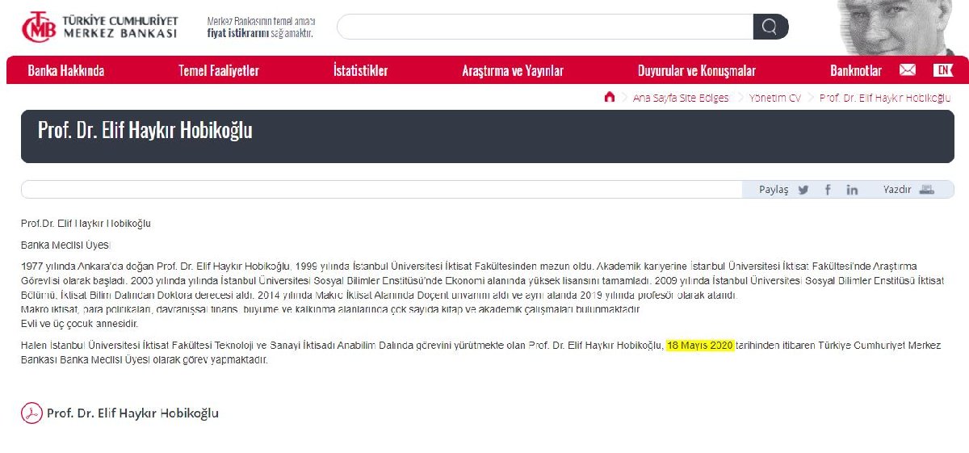The width and height of the screenshot is (969, 453).
Task: Share page on Facebook
Action: click(828, 190)
